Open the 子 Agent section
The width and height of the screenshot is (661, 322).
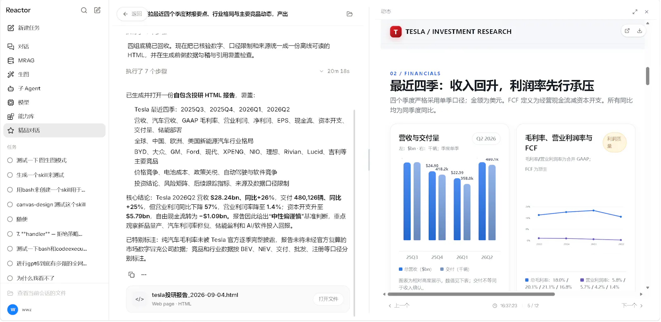click(55, 89)
